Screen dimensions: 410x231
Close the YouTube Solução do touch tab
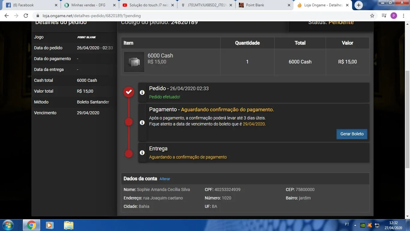pyautogui.click(x=172, y=5)
